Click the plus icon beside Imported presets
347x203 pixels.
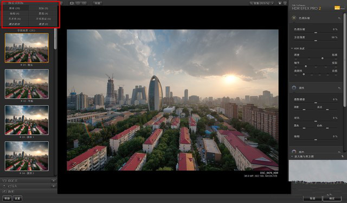point(53,186)
